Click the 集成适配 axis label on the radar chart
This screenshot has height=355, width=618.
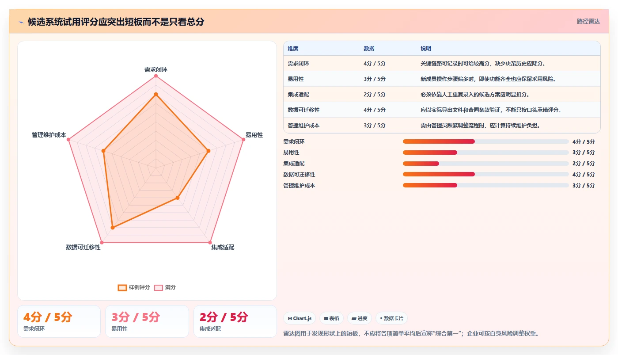223,247
